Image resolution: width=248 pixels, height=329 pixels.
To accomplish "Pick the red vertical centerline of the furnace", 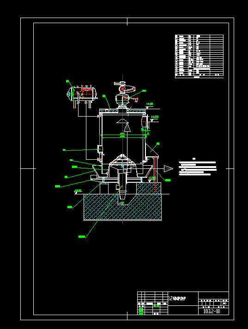I will pos(122,149).
